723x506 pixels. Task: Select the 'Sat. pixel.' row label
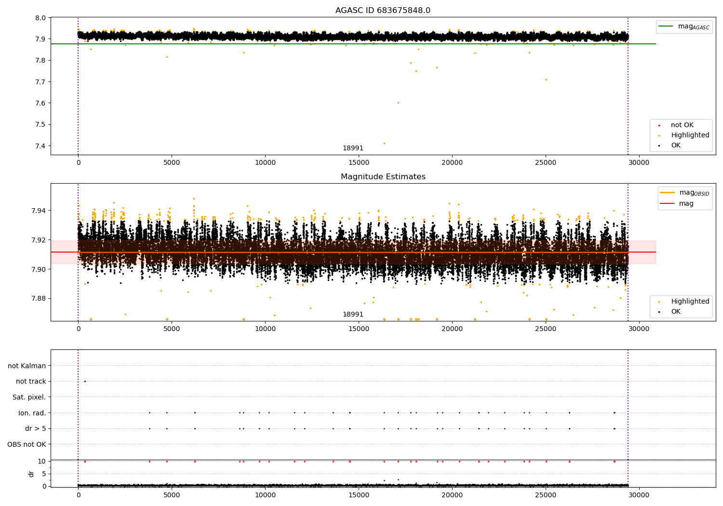(x=29, y=397)
